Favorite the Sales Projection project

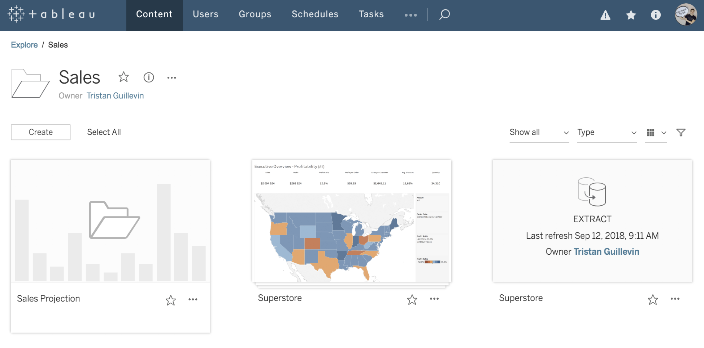point(171,300)
